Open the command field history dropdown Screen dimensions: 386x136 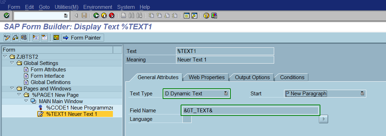66,16
